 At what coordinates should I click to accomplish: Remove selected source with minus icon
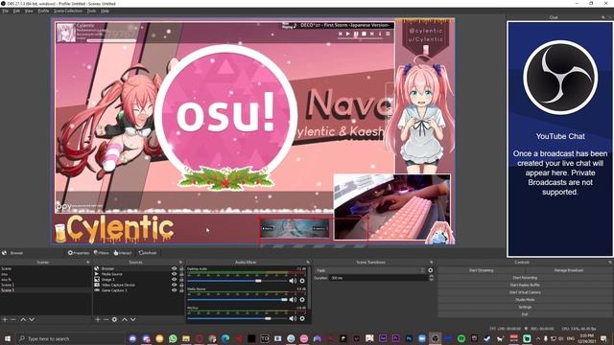pyautogui.click(x=106, y=319)
